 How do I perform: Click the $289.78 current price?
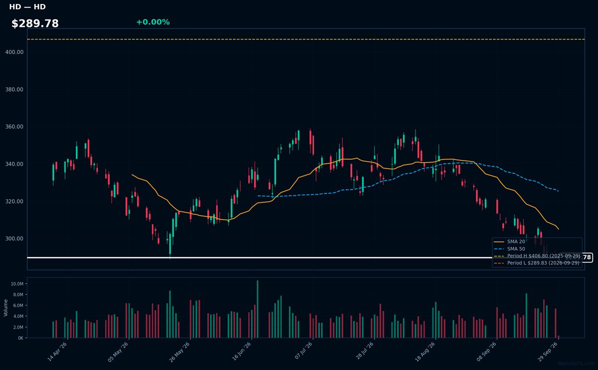point(35,23)
